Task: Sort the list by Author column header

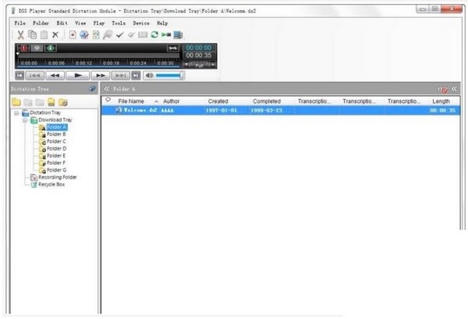Action: point(171,101)
